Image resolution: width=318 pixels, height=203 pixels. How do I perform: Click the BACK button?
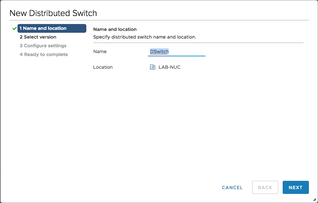coord(265,187)
